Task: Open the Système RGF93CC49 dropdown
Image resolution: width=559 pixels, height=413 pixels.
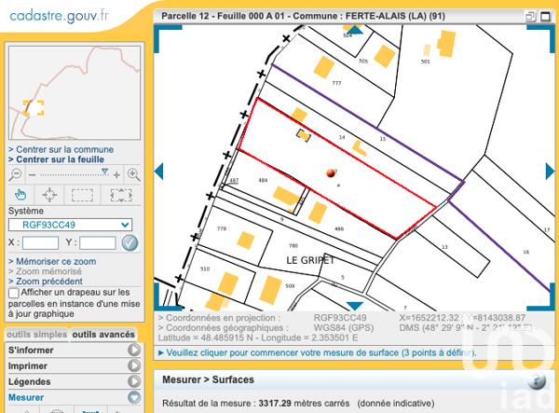Action: coord(70,225)
